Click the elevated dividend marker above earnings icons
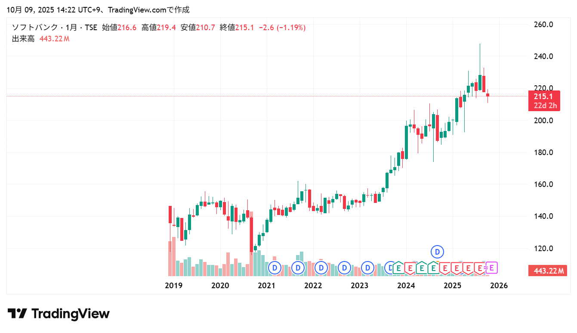This screenshot has width=577, height=333. click(438, 251)
